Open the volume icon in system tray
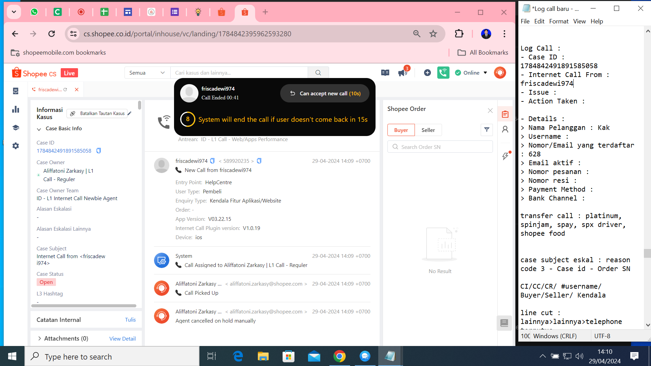The width and height of the screenshot is (651, 366). click(x=579, y=356)
